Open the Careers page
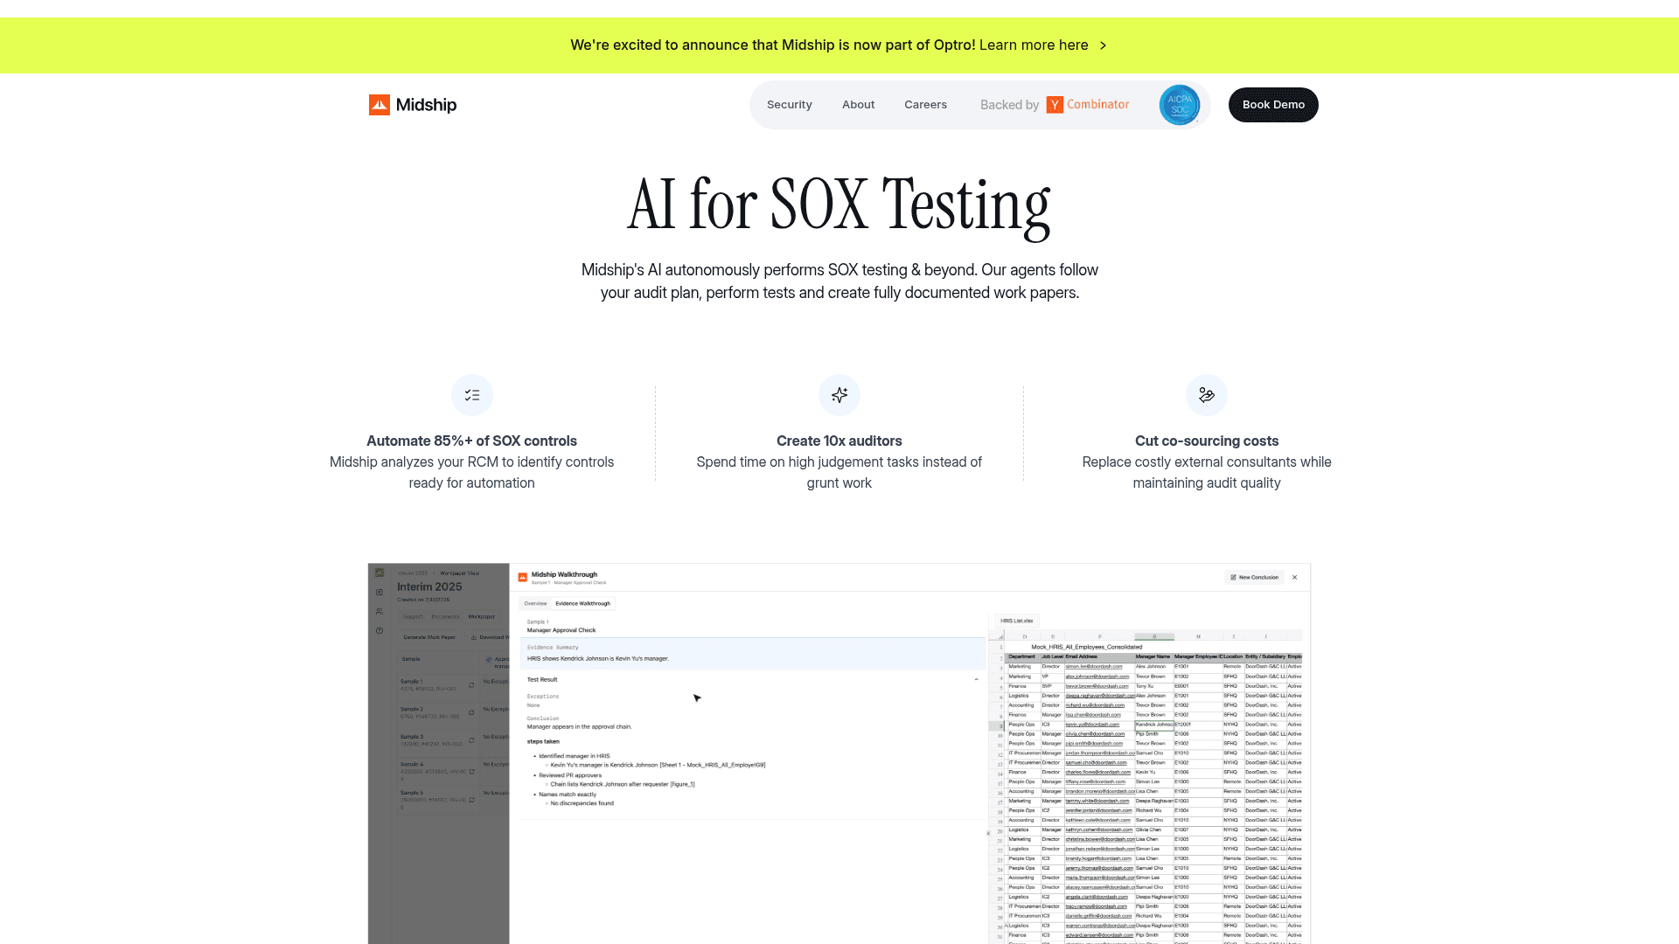 click(x=925, y=105)
